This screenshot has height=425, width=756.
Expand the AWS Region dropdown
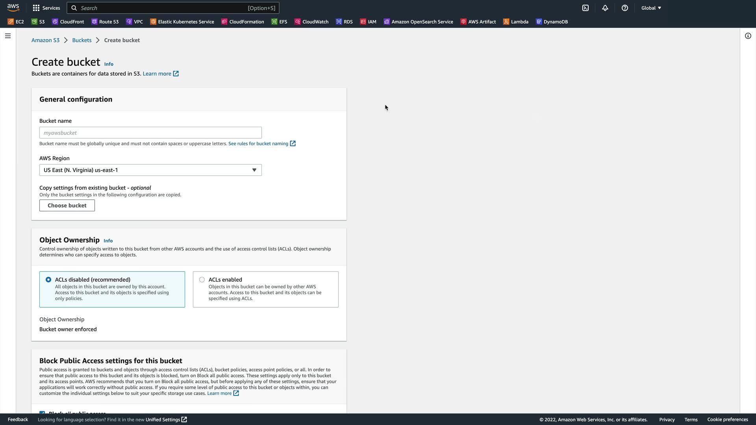click(150, 170)
